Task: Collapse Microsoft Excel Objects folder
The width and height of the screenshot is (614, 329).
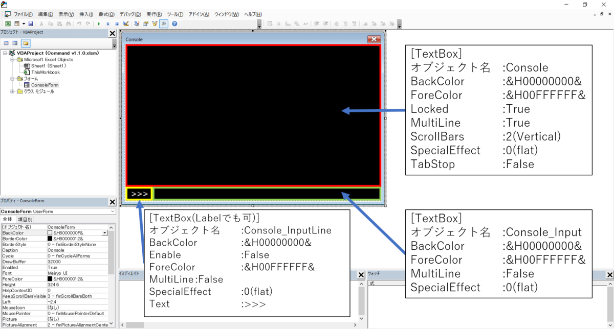Action: click(13, 59)
